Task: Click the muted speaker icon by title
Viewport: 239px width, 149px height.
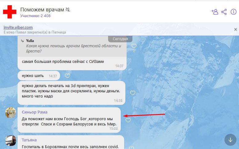Action: [68, 10]
